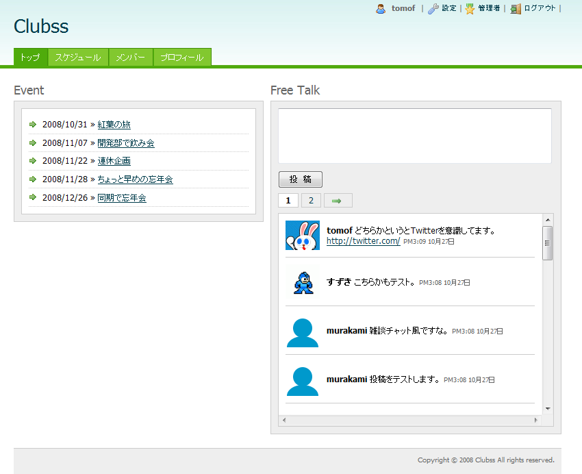This screenshot has height=474, width=582.
Task: Switch to the メンバー tab
Action: pos(130,58)
